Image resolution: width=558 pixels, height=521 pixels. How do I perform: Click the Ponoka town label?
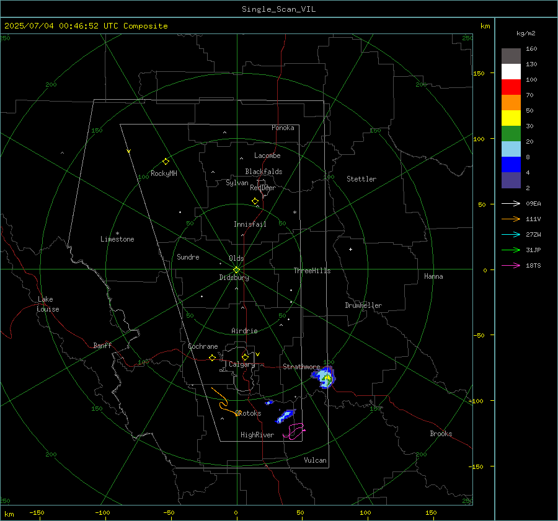283,128
